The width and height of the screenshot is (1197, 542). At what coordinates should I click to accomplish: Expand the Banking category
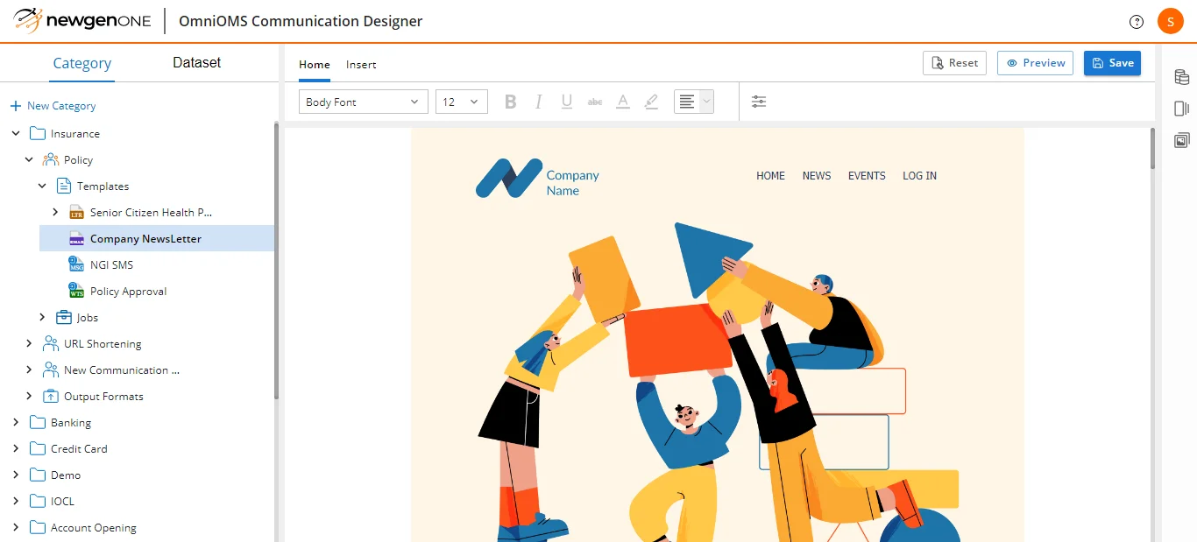pyautogui.click(x=16, y=423)
